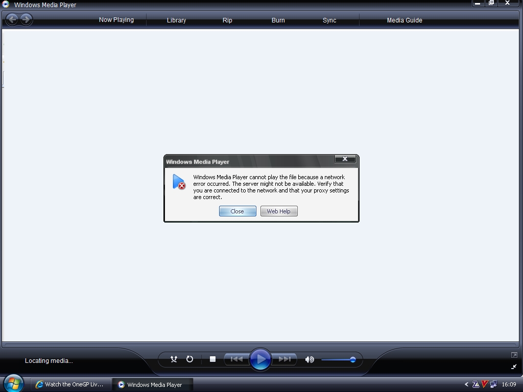The image size is (523, 392).
Task: Open the Burn tab
Action: (278, 20)
